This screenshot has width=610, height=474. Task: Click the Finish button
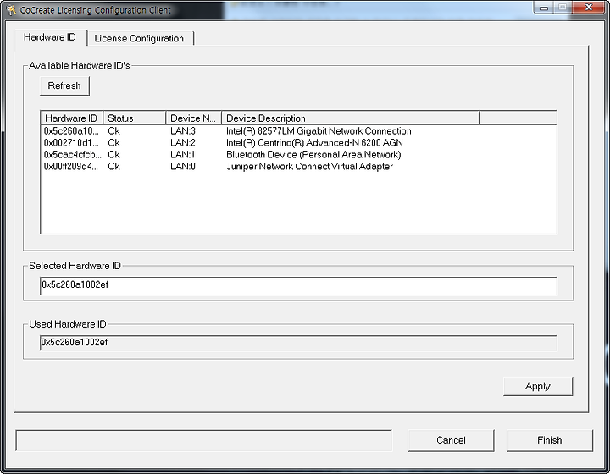[550, 440]
